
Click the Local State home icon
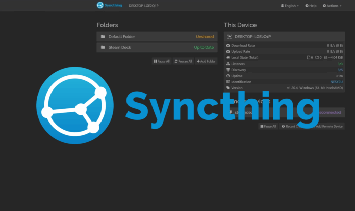pos(228,58)
